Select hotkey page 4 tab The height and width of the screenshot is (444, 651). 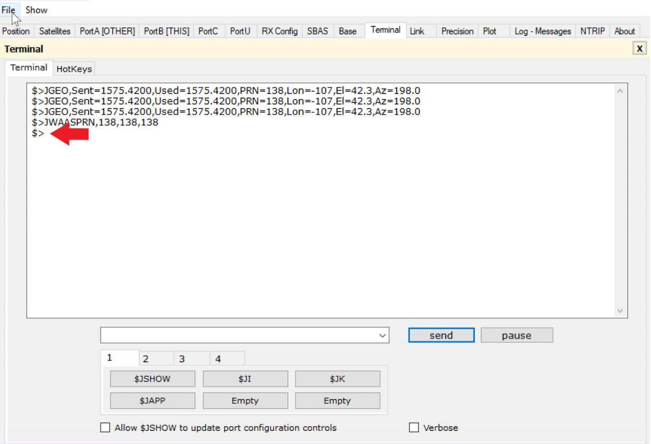227,359
